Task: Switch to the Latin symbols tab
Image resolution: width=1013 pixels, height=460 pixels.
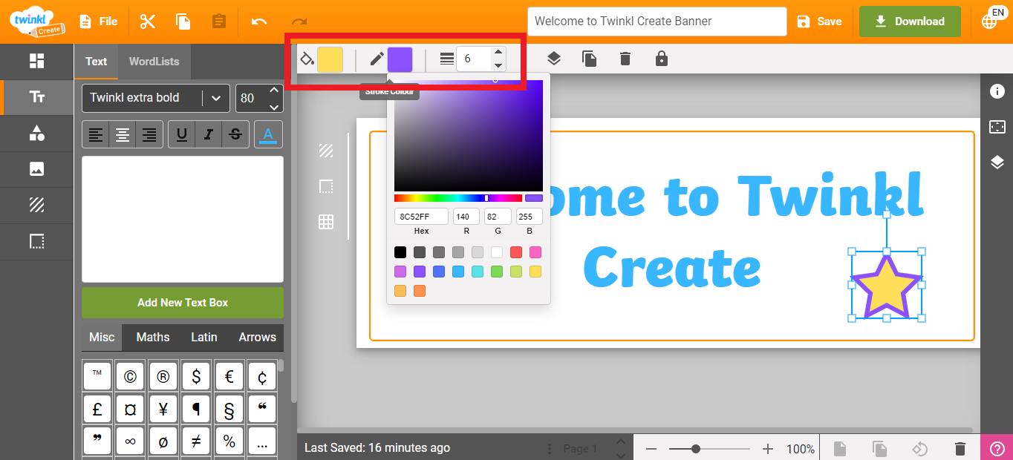Action: click(x=204, y=337)
